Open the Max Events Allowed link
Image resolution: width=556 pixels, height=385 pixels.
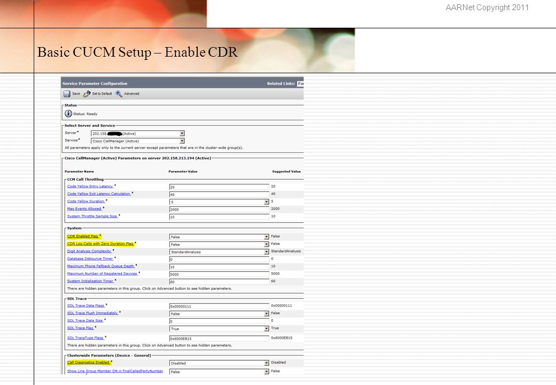point(84,209)
